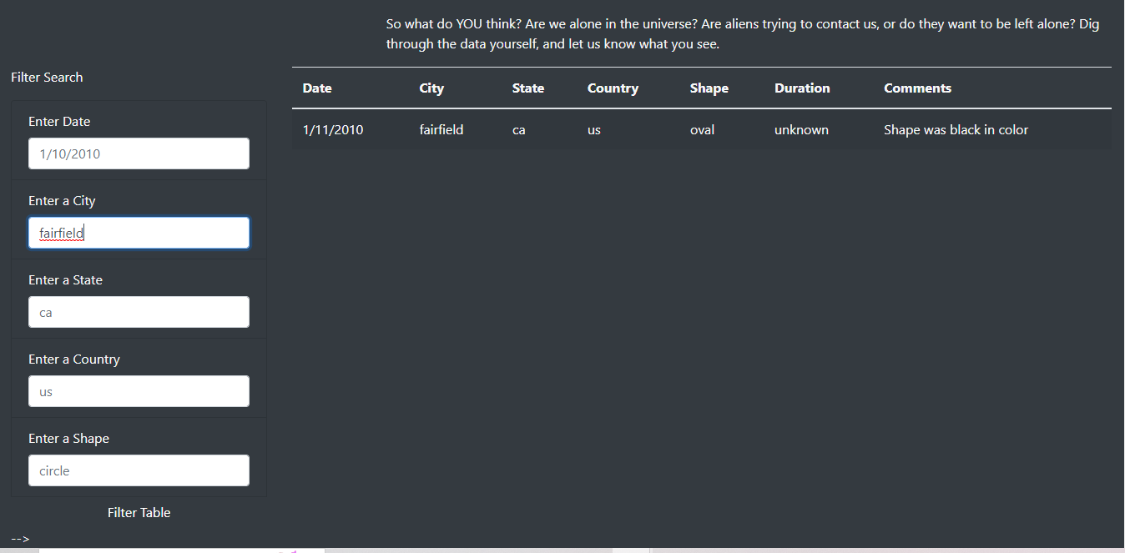Image resolution: width=1125 pixels, height=553 pixels.
Task: Select the State column header
Action: [528, 88]
